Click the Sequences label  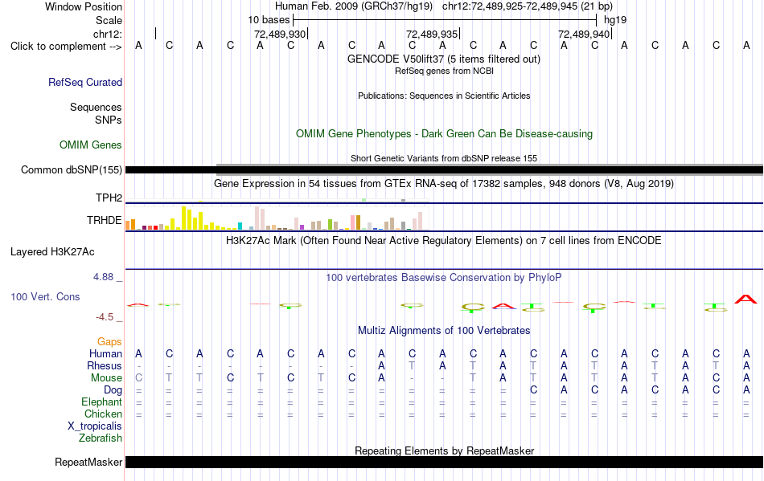[x=96, y=107]
